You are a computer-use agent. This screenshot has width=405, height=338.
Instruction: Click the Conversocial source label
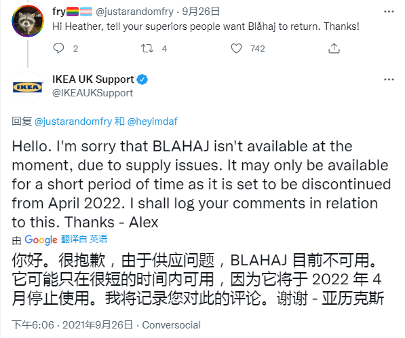click(x=171, y=325)
